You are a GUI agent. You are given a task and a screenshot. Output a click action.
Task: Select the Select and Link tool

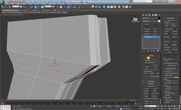tap(3, 7)
